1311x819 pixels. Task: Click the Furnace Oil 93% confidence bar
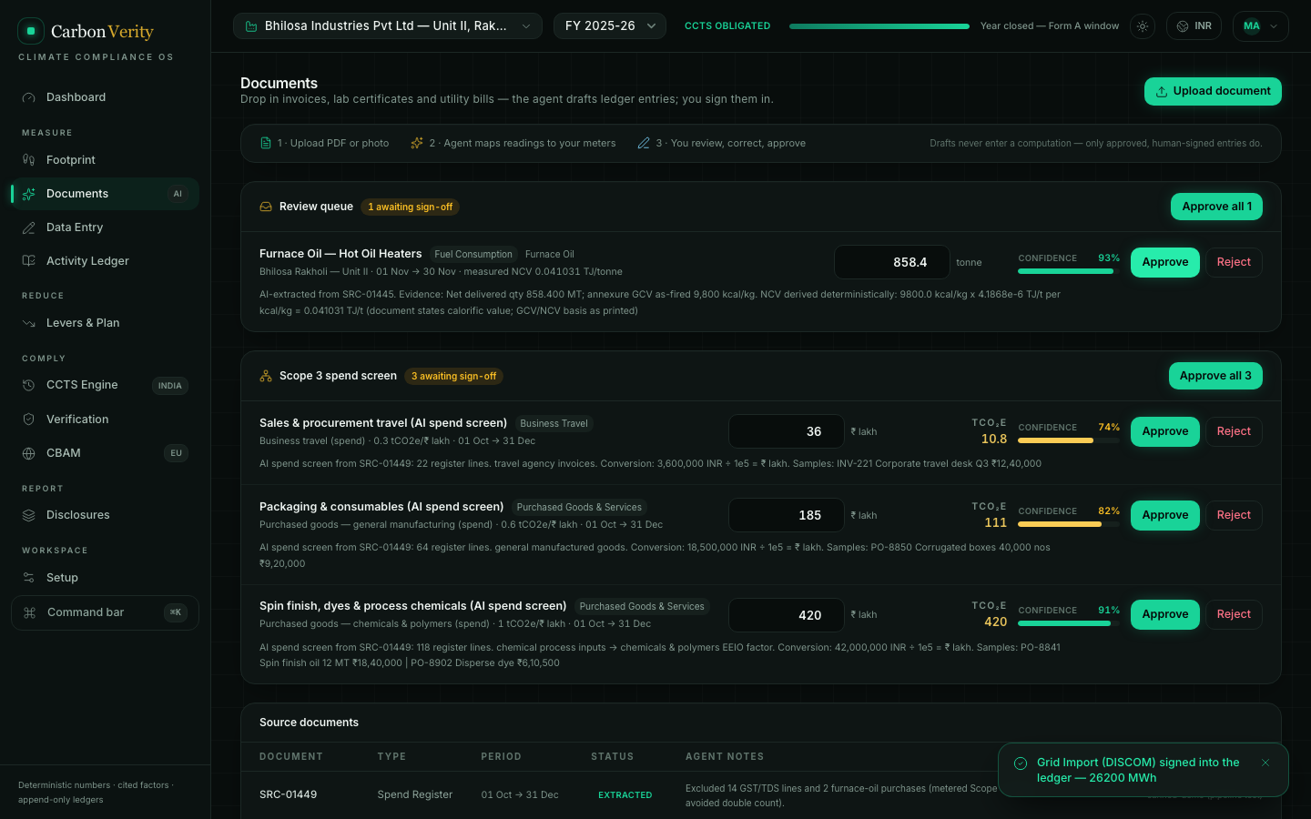[1069, 271]
